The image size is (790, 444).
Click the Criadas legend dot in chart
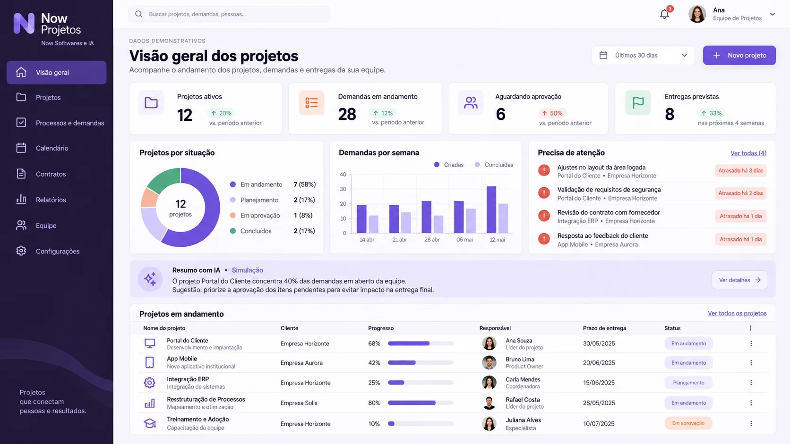tap(437, 165)
